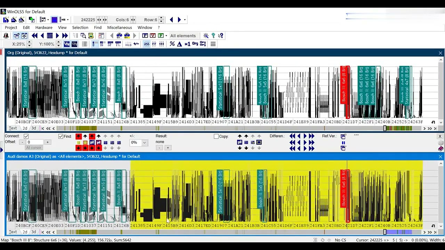
Task: Click the Offset plus button
Action: tap(47, 142)
